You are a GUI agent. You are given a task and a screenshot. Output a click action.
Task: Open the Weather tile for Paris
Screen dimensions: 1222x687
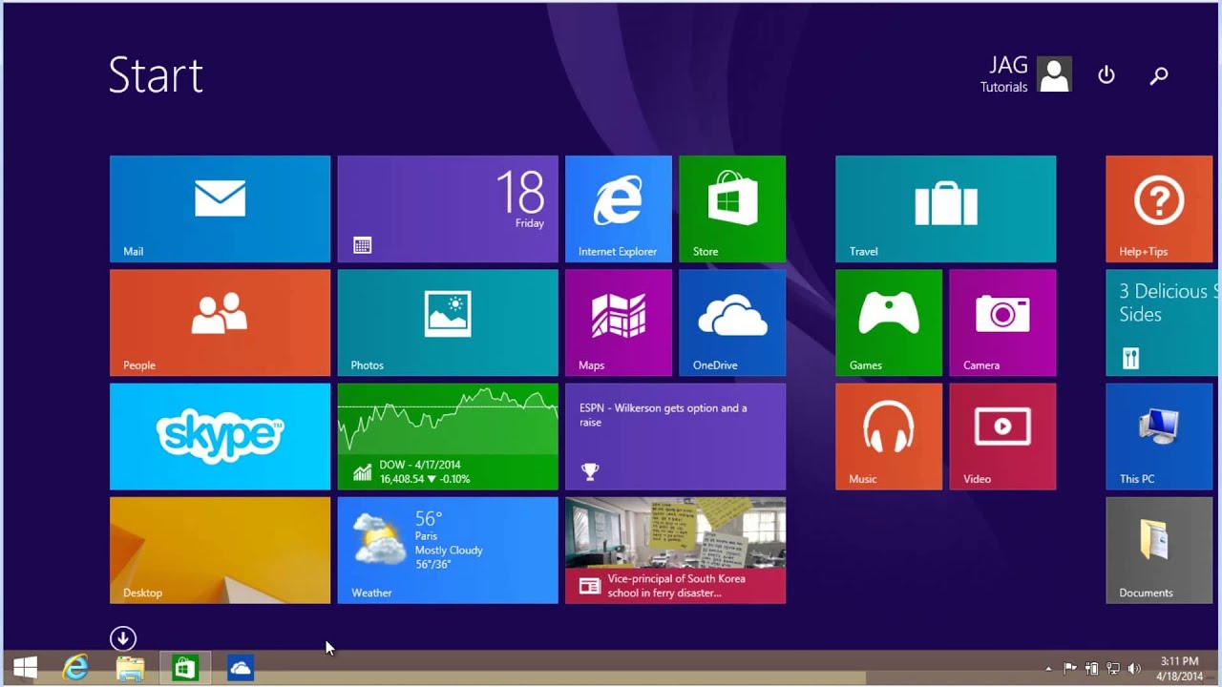[x=448, y=550]
